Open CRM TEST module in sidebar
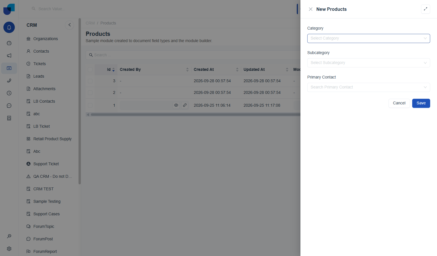Screen dimensions: 437x256 coord(44,189)
